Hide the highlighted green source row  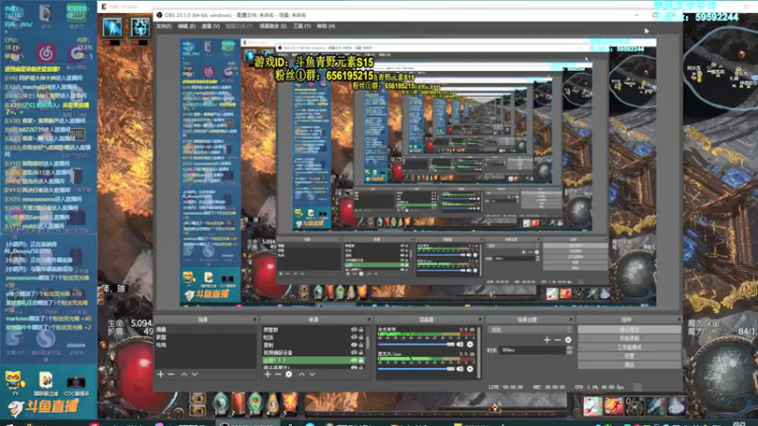tap(353, 361)
